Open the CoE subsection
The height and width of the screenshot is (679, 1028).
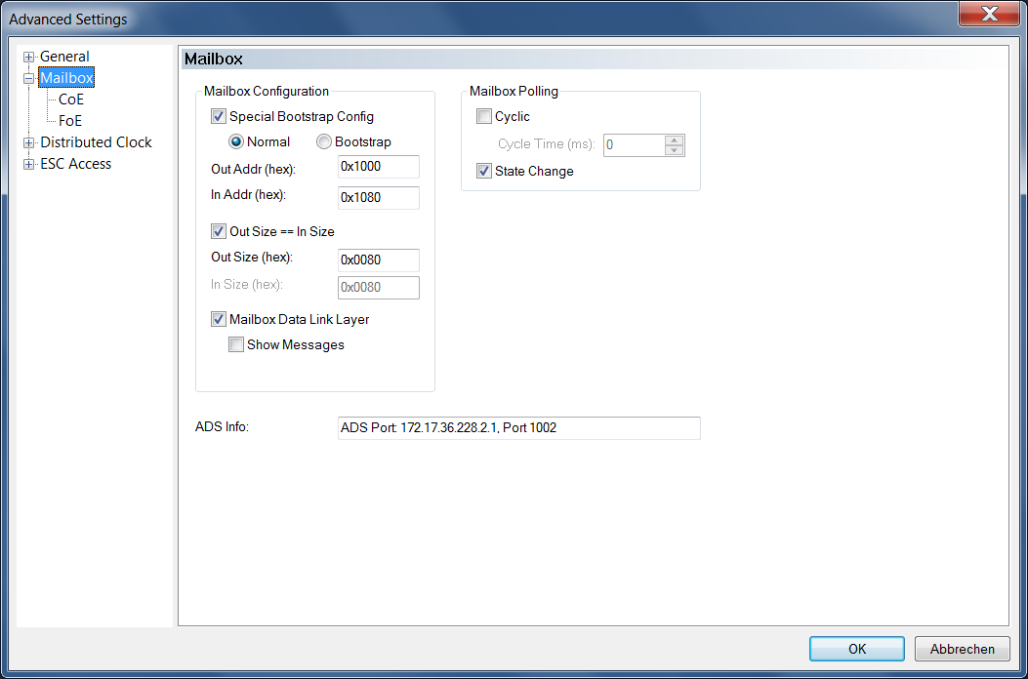coord(71,100)
